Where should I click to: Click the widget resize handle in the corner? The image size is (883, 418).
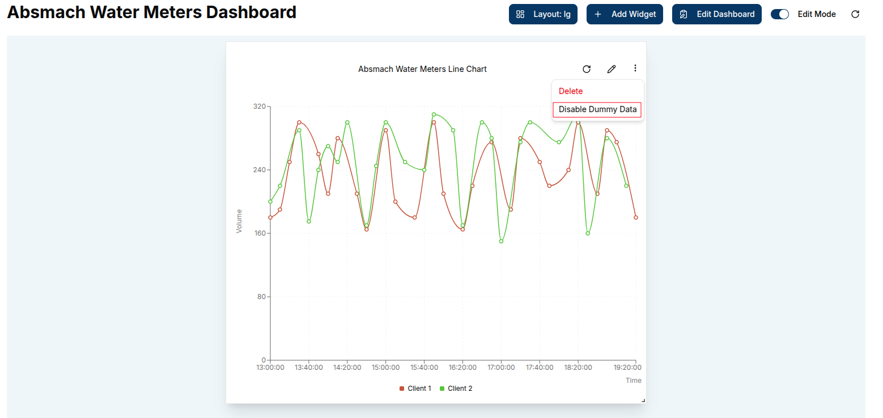[x=643, y=400]
